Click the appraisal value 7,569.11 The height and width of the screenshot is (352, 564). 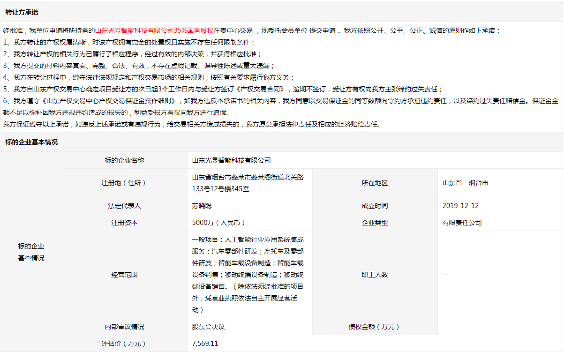(205, 344)
